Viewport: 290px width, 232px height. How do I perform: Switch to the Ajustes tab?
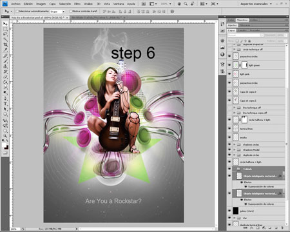pyautogui.click(x=232, y=25)
